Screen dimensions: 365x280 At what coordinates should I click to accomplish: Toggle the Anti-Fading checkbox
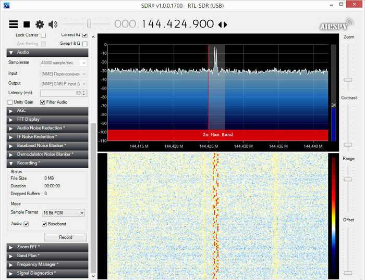point(43,44)
